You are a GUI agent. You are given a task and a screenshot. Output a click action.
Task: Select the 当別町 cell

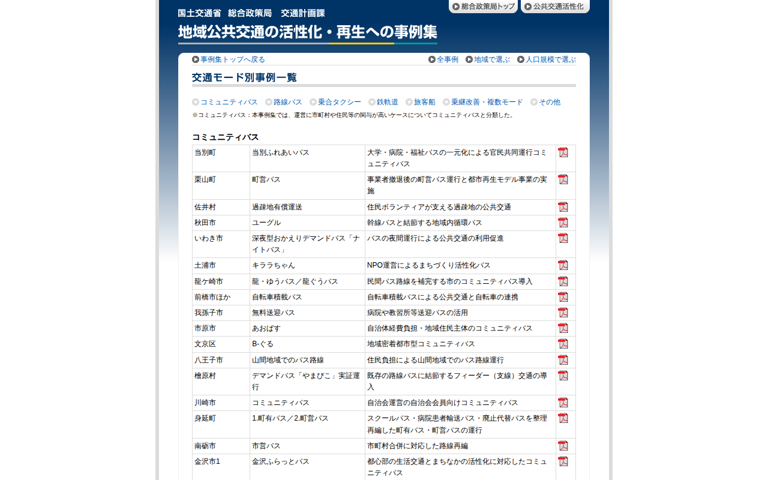[221, 158]
